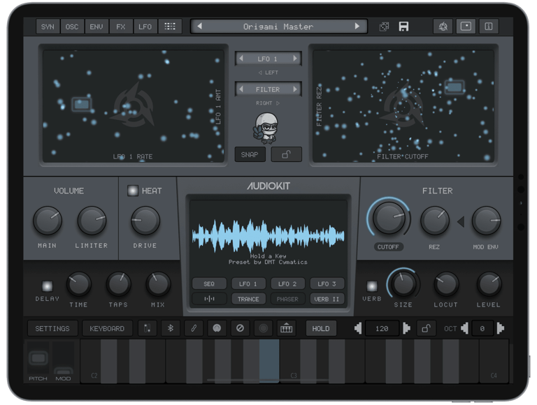Toggle the HOLD button

click(321, 328)
